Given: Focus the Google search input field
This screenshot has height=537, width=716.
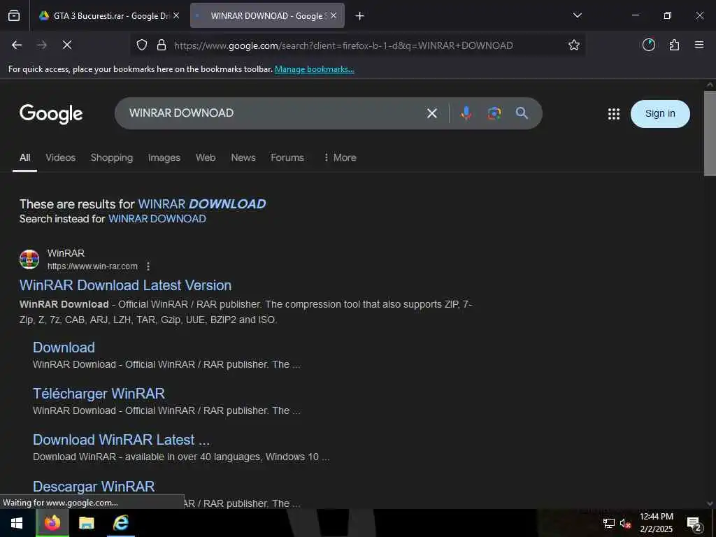Looking at the screenshot, I should pyautogui.click(x=274, y=113).
